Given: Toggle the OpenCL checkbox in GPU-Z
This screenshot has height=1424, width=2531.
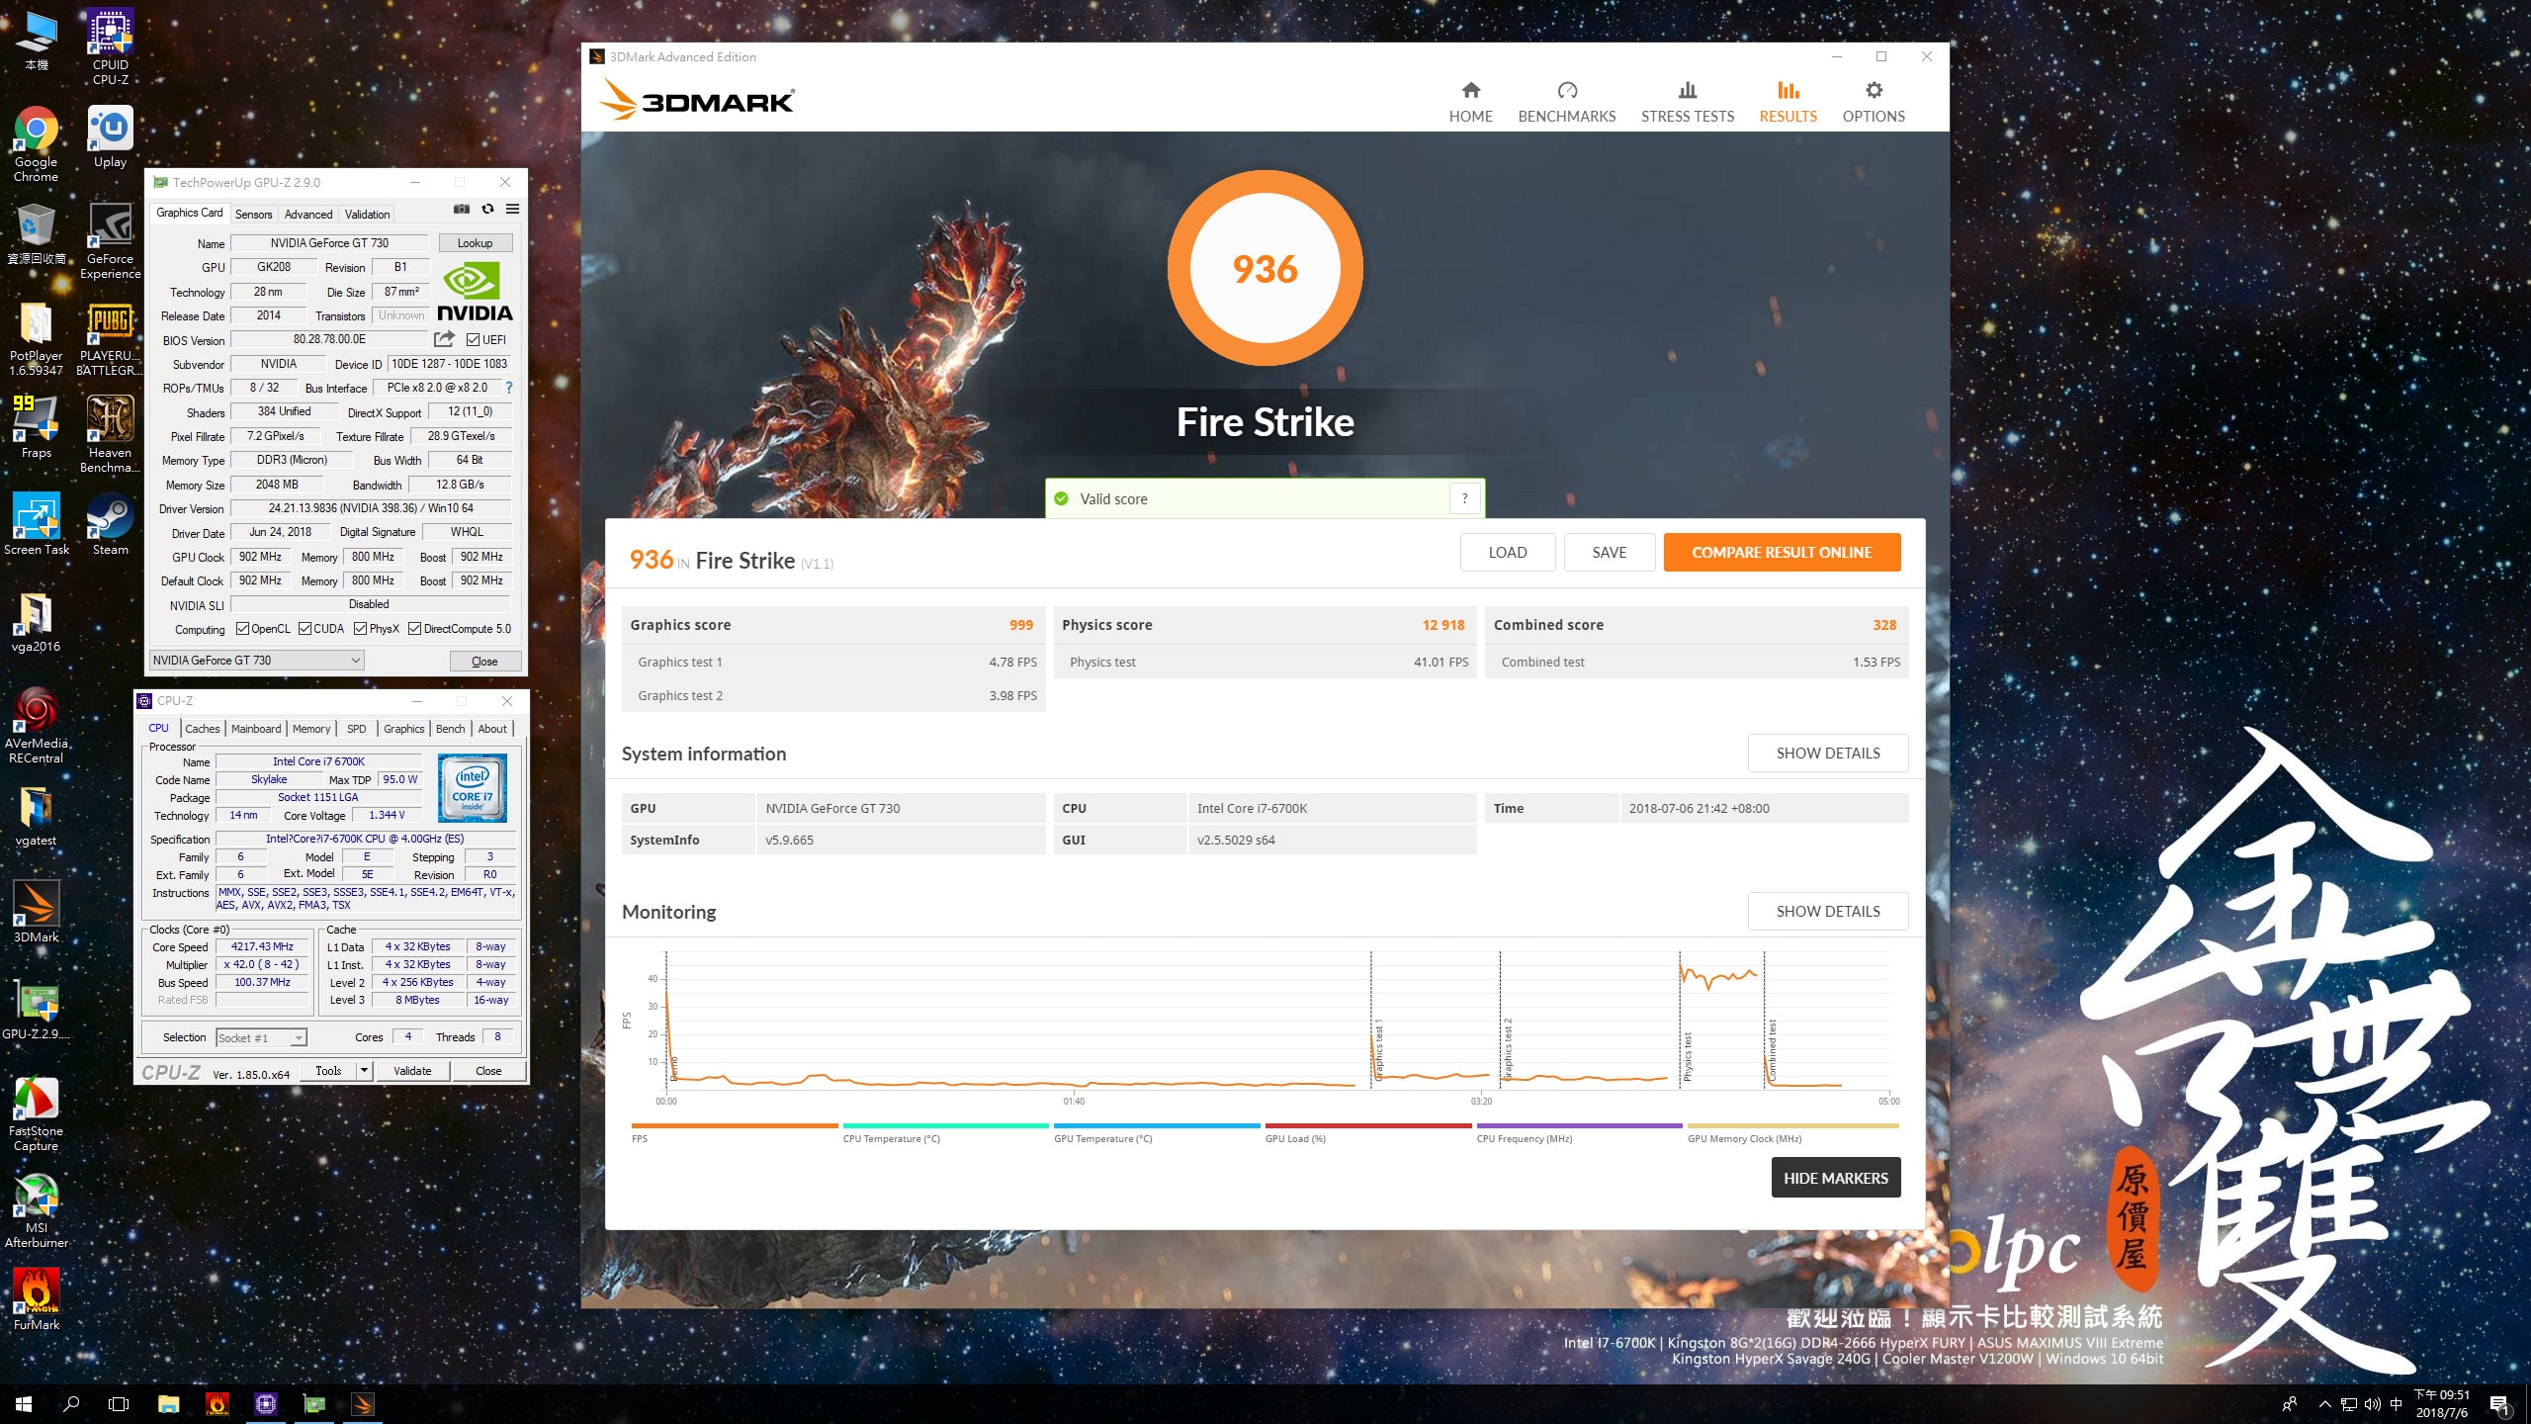Looking at the screenshot, I should (242, 629).
